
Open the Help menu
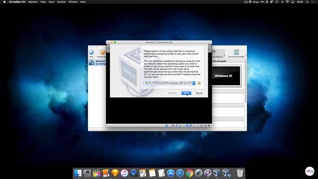click(83, 2)
